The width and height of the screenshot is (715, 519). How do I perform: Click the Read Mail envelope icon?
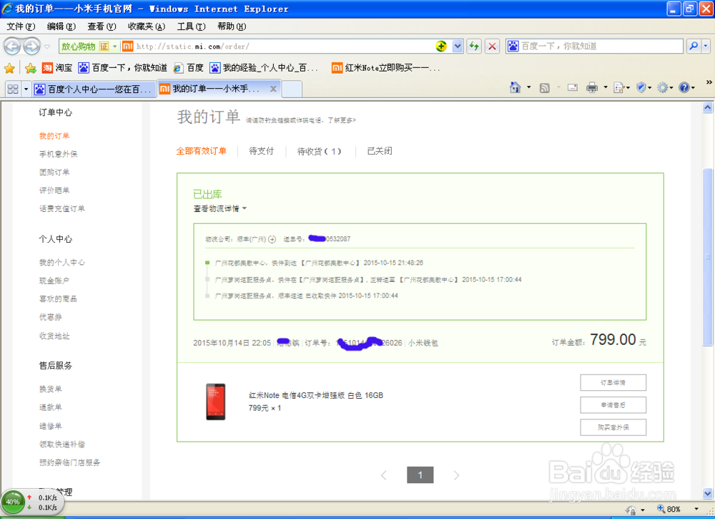[573, 87]
